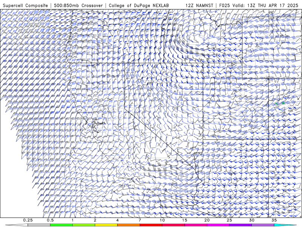Click the 'F025 Valid: 13Z THU APR 17 2025' text
Screen dimensions: 302x227
259,5
